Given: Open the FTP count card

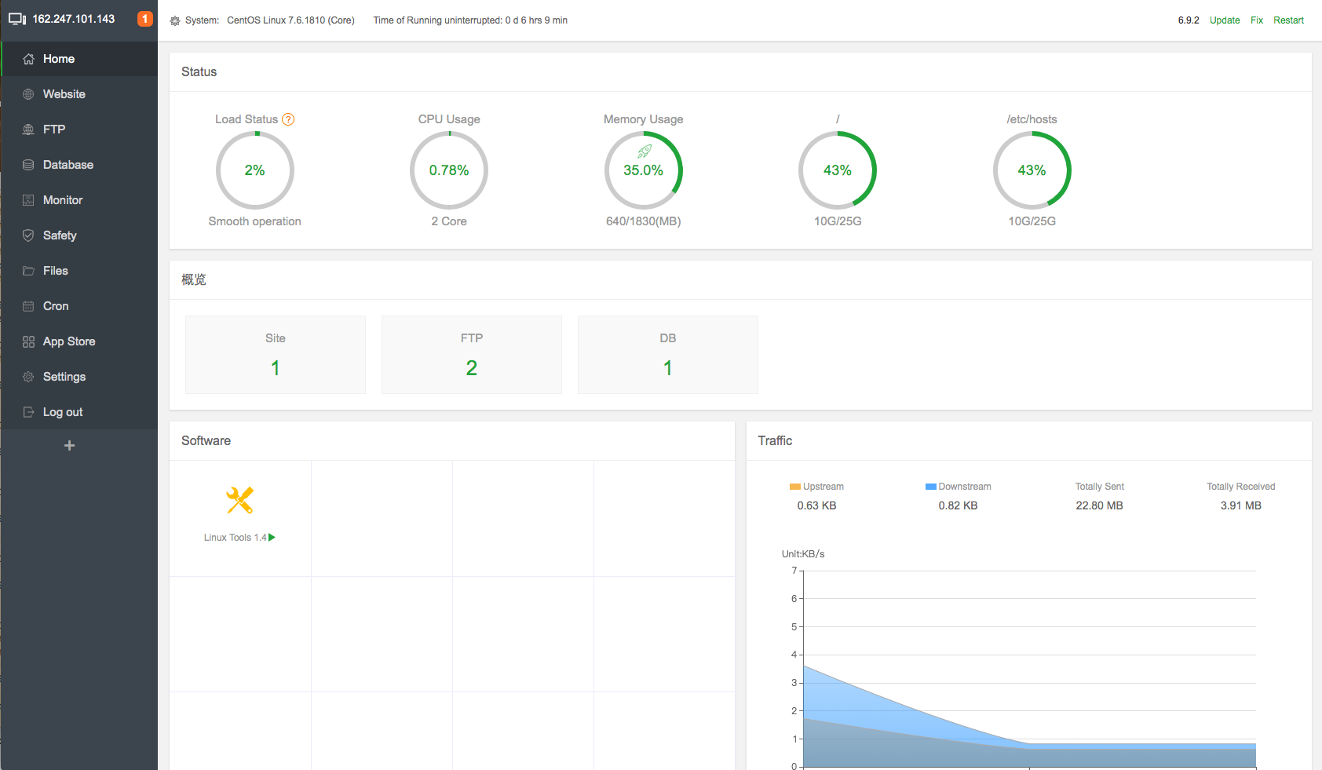Looking at the screenshot, I should [x=472, y=355].
